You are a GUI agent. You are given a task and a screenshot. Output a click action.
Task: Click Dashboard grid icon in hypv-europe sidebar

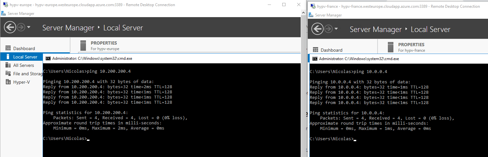pyautogui.click(x=8, y=48)
